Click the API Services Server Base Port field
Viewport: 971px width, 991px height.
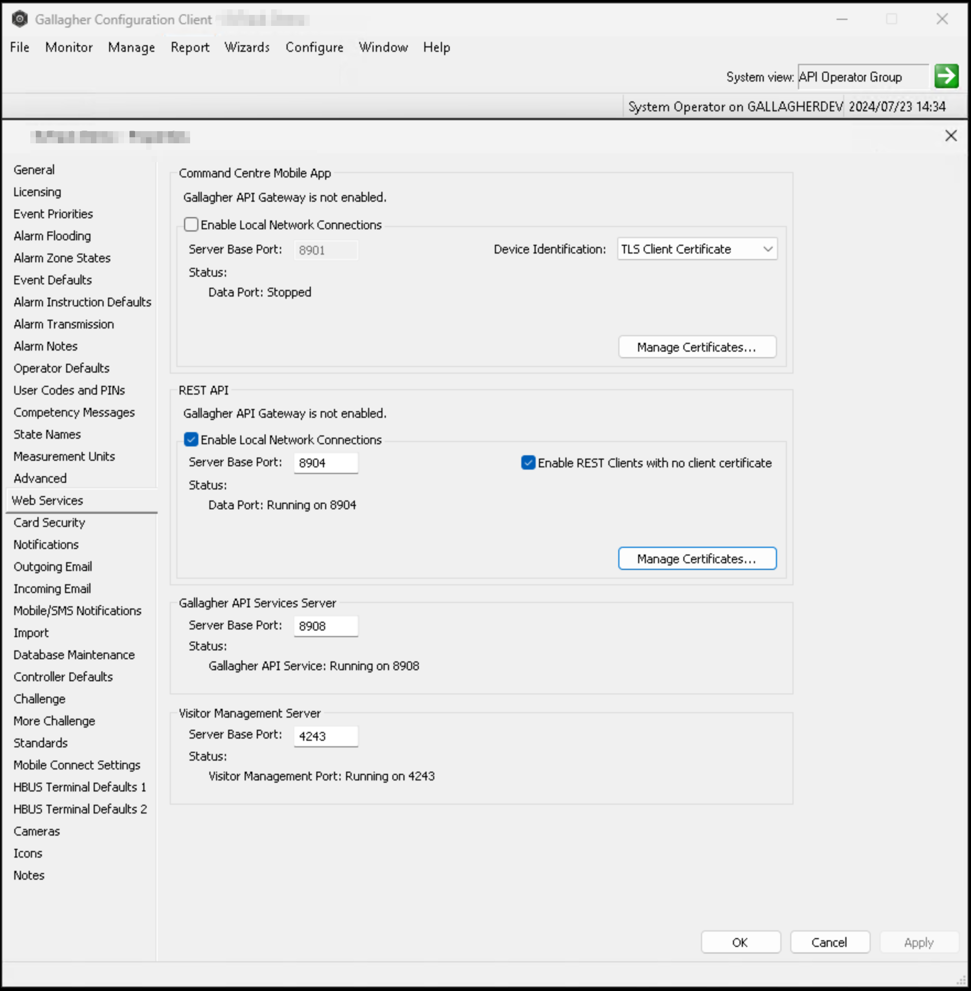[x=326, y=626]
